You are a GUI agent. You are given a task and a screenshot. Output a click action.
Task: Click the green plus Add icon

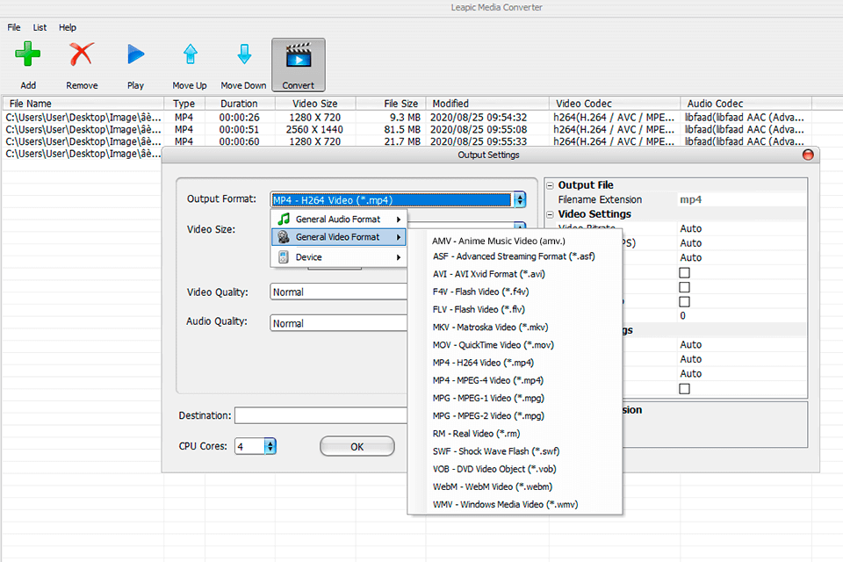coord(28,55)
